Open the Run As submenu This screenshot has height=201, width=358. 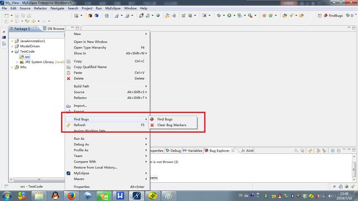point(107,139)
